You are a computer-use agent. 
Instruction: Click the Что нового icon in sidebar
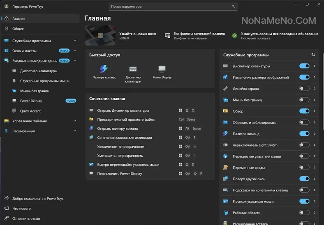pyautogui.click(x=7, y=209)
